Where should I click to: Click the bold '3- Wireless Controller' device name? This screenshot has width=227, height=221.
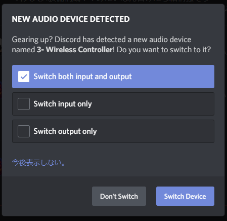[75, 50]
